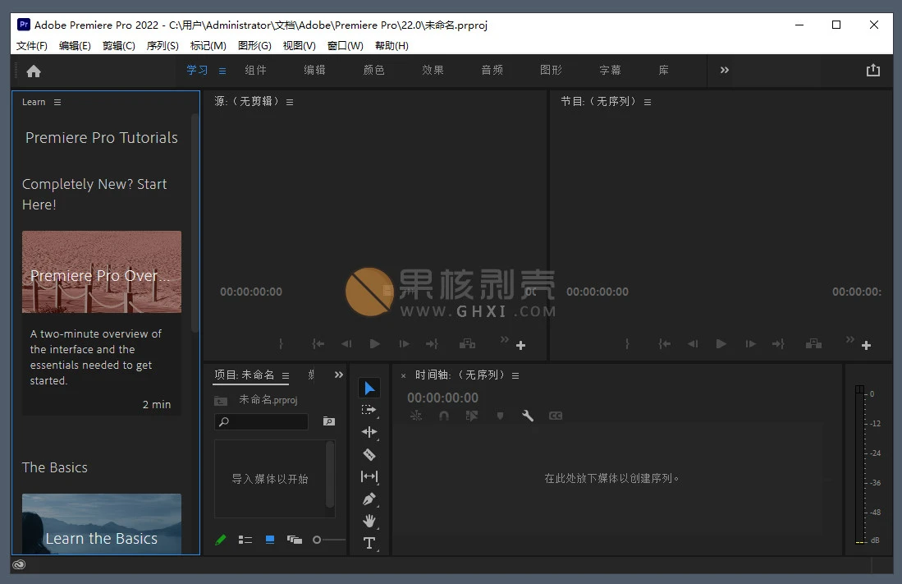Switch project panel to list view

[x=245, y=540]
